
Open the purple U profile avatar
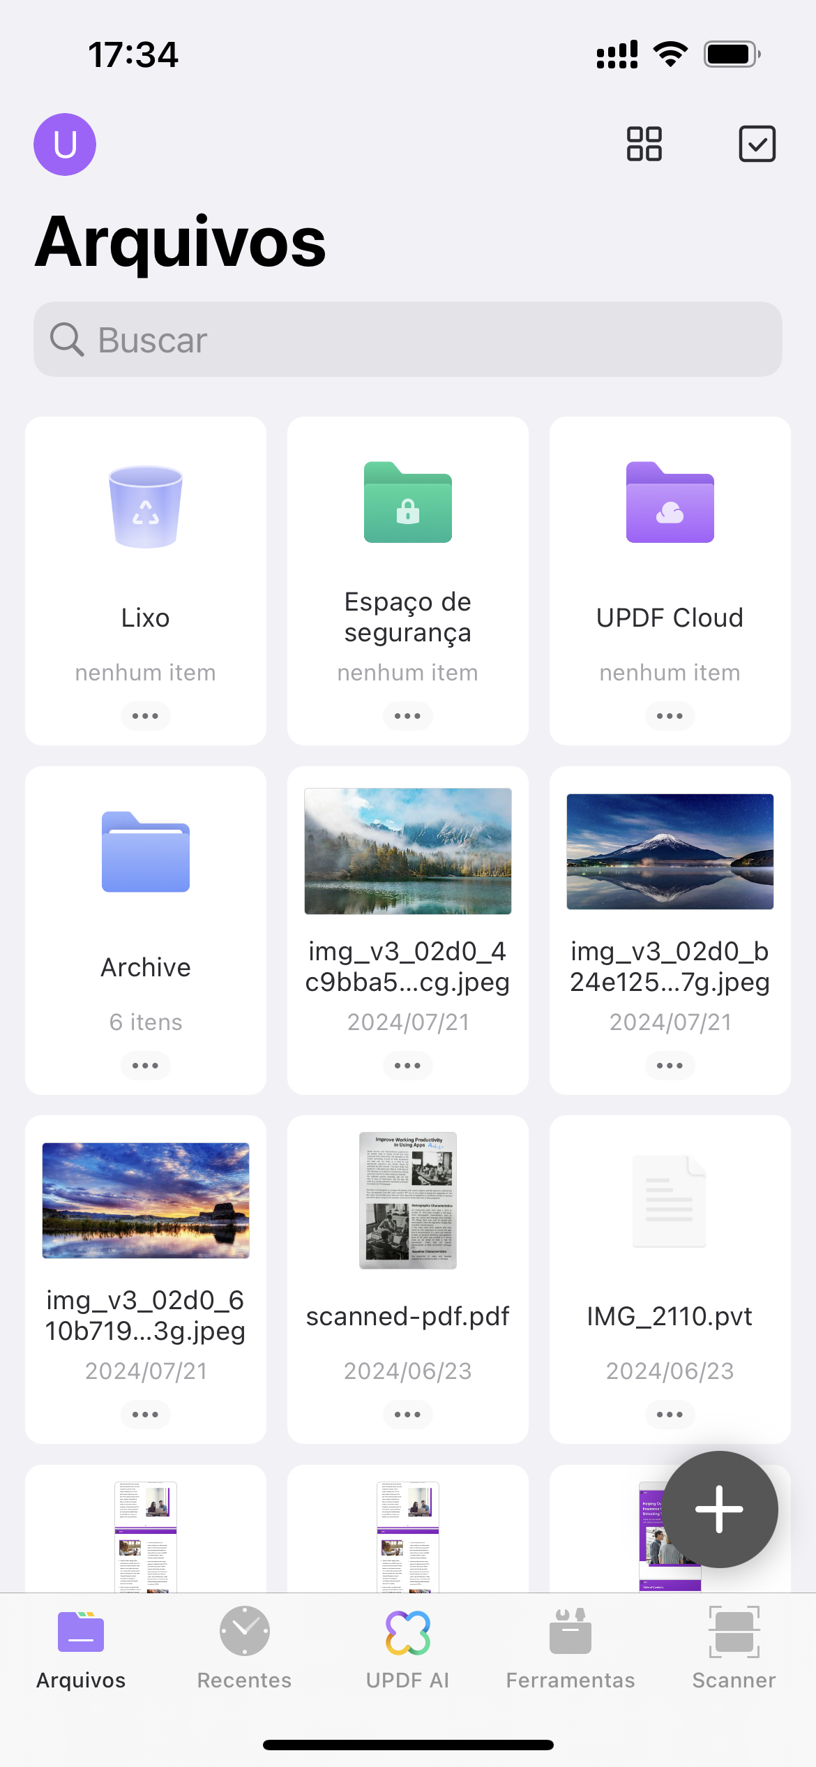click(x=65, y=144)
